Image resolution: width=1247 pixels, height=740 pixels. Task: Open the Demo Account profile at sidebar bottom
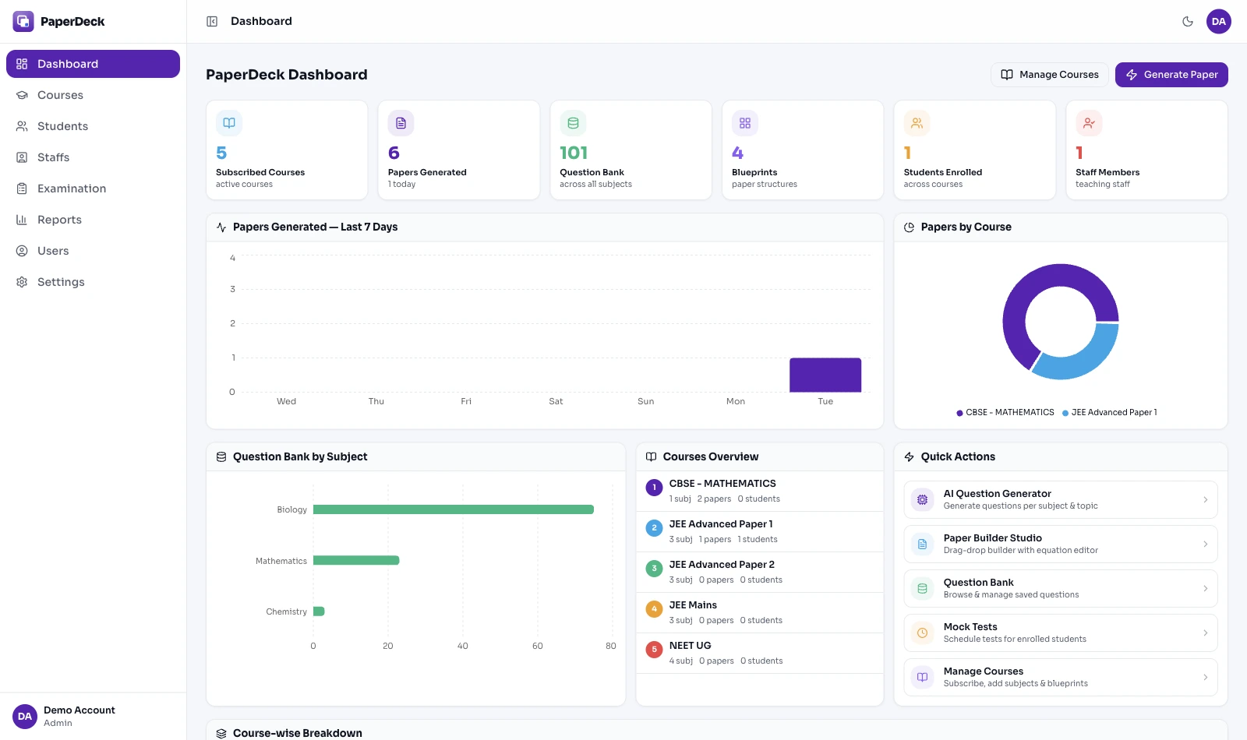point(93,717)
